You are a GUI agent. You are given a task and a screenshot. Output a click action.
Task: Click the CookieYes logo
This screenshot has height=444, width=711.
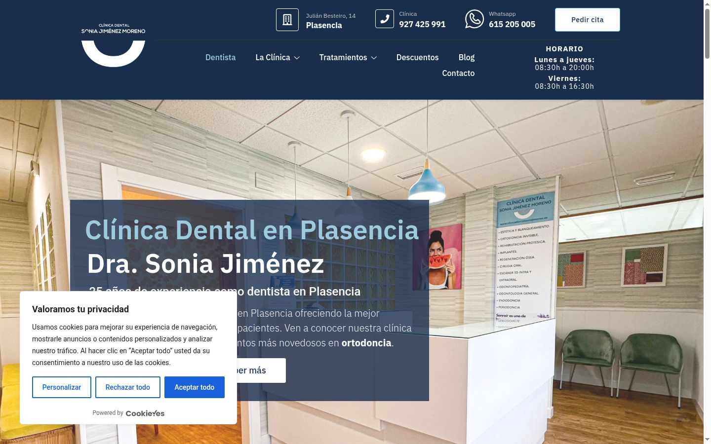(145, 413)
